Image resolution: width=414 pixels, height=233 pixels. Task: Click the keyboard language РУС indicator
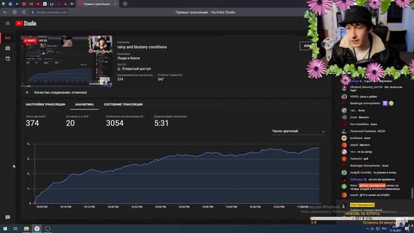[x=384, y=228]
